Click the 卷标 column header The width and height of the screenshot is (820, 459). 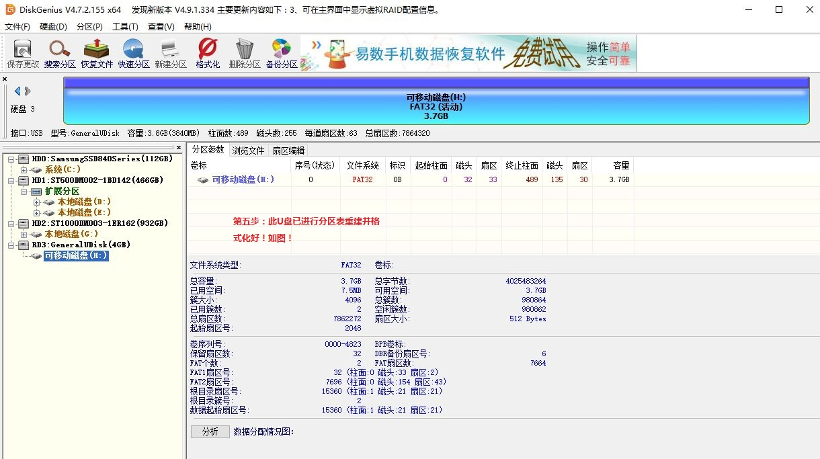pos(239,165)
